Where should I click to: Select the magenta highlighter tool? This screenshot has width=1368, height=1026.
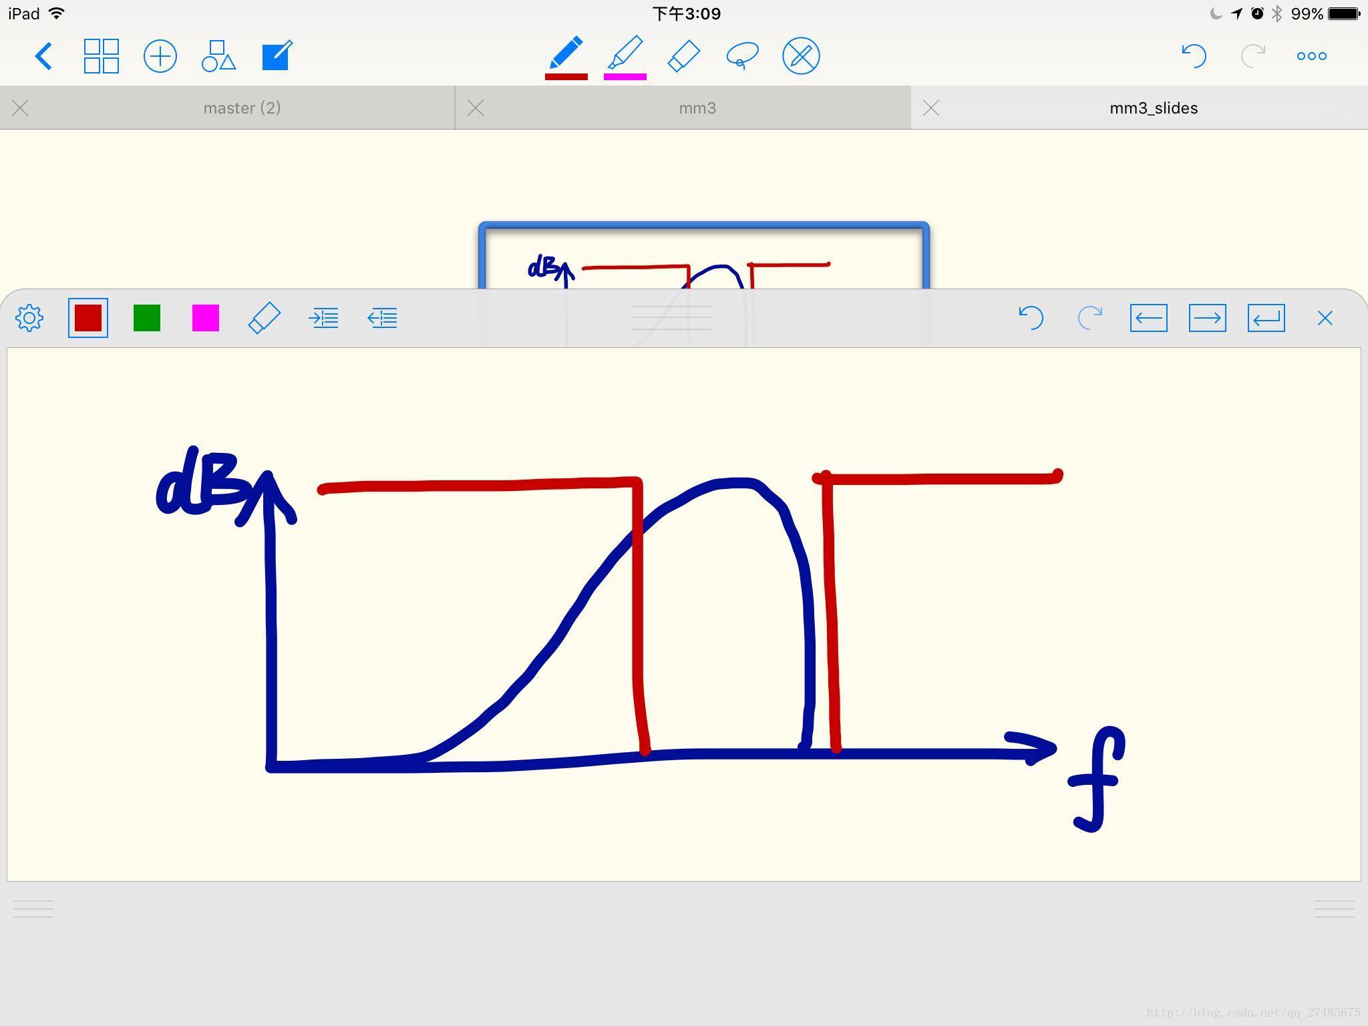[x=625, y=57]
